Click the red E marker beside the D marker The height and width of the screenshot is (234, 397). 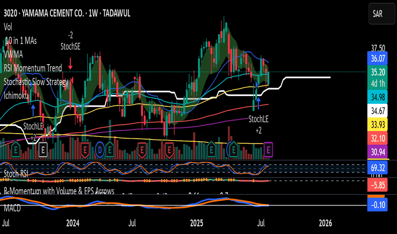point(85,150)
